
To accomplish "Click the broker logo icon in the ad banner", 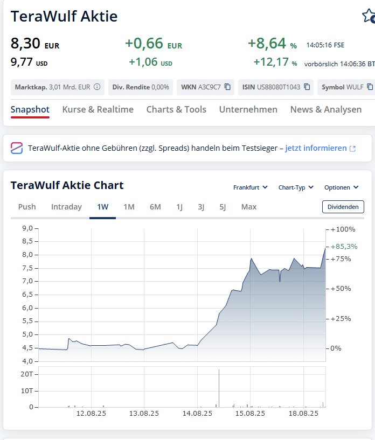I will tap(17, 148).
